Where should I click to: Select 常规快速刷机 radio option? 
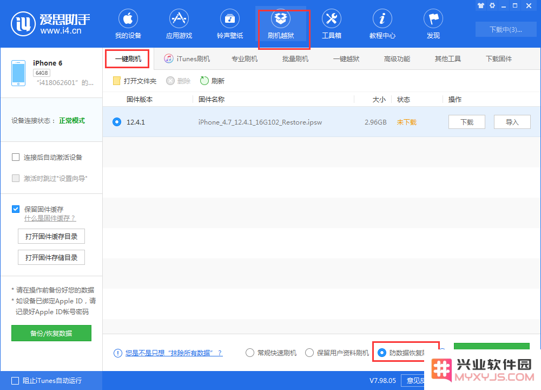pyautogui.click(x=250, y=353)
